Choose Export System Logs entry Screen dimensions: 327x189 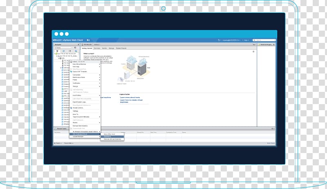tap(85, 102)
